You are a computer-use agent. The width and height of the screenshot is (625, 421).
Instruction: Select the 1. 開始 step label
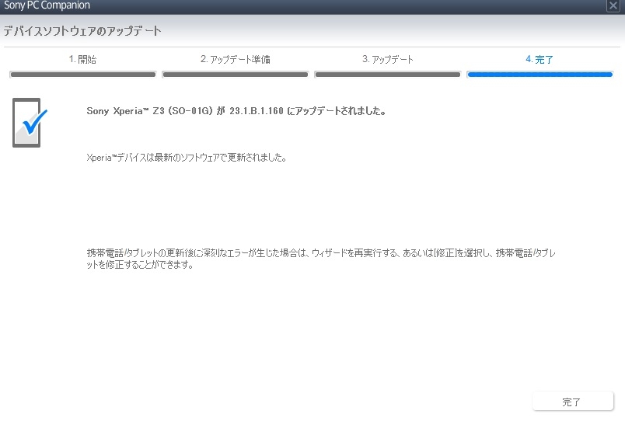(x=82, y=59)
